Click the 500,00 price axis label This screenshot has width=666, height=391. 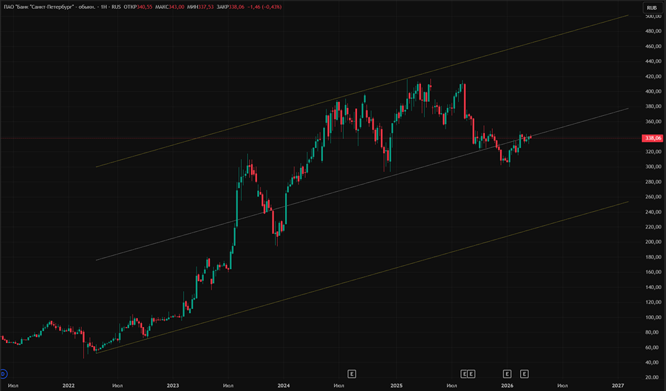(653, 16)
